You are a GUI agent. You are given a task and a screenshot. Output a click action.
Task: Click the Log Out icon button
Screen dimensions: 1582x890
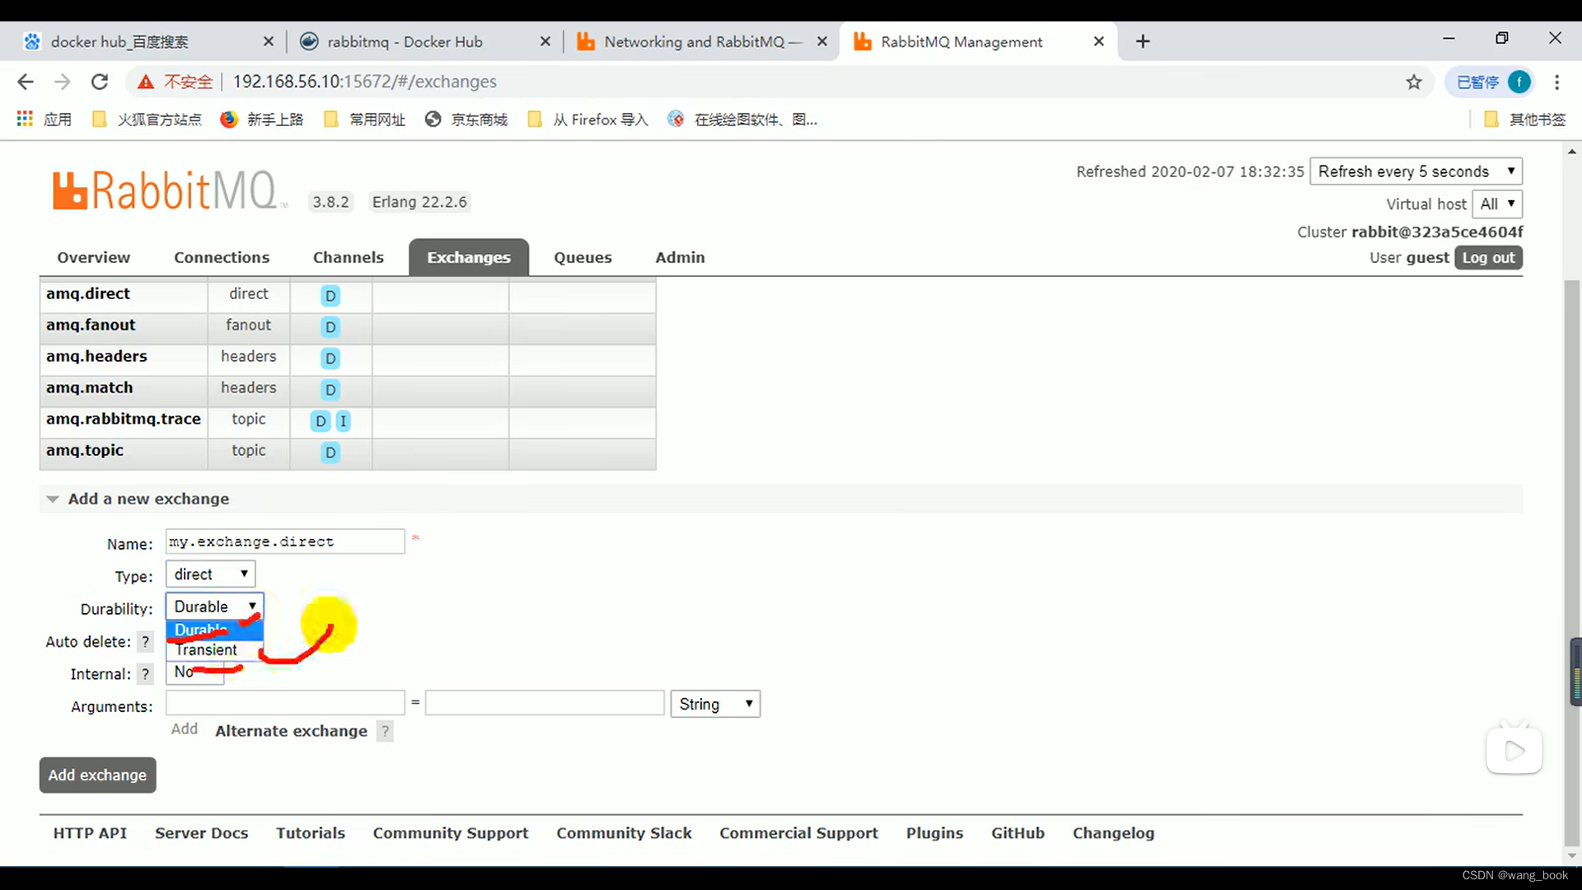click(x=1489, y=258)
